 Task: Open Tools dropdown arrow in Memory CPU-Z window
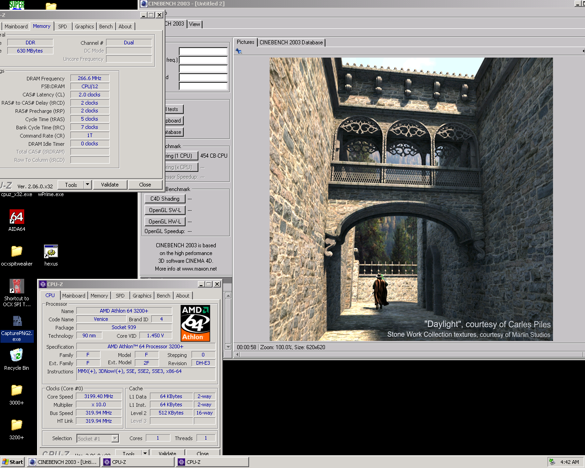(x=87, y=185)
